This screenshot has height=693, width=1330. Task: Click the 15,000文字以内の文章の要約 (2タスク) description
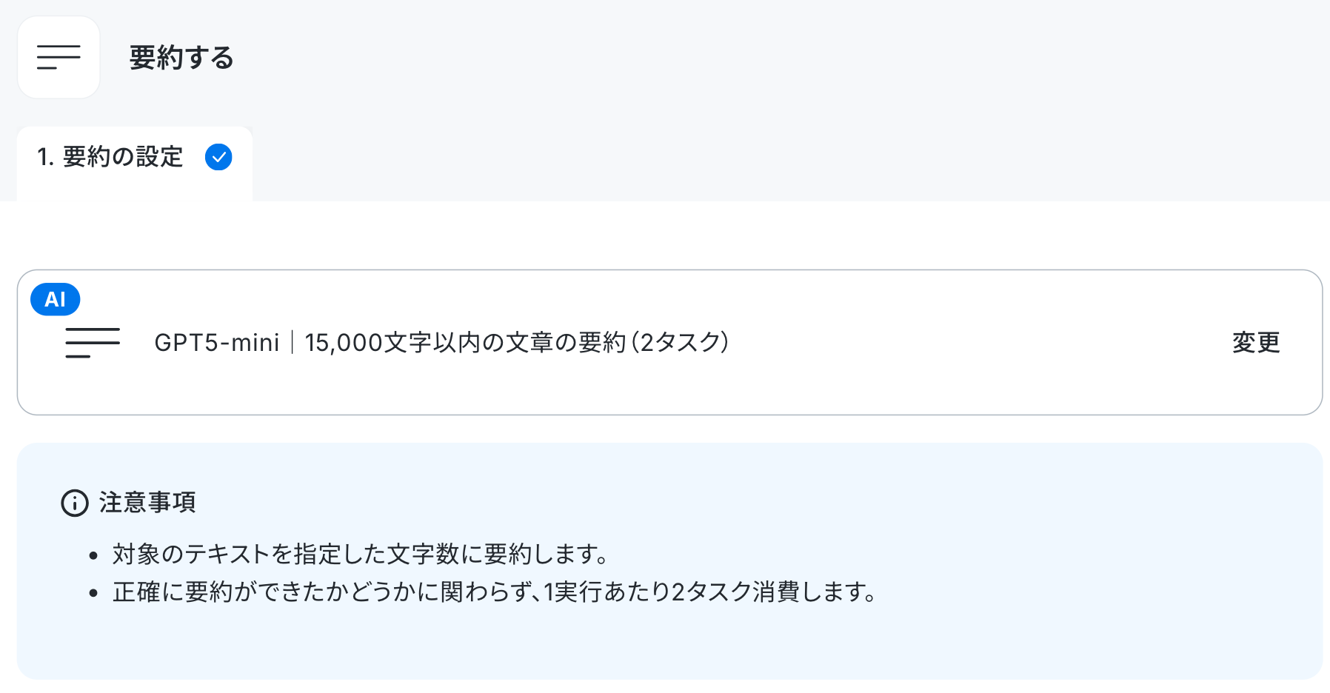[x=517, y=343]
